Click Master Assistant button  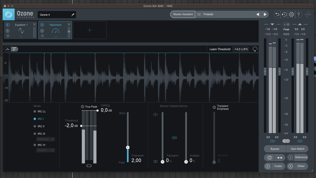[x=183, y=14]
